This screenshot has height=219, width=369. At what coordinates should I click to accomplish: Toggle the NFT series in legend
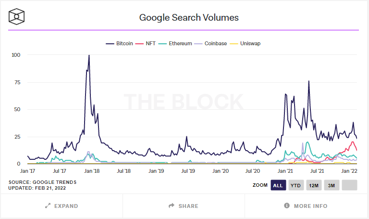coord(145,44)
